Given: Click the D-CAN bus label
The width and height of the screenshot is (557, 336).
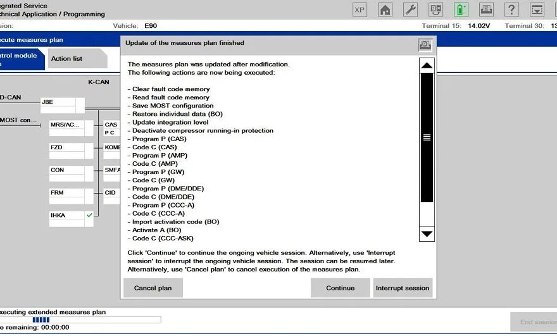Looking at the screenshot, I should click(10, 97).
